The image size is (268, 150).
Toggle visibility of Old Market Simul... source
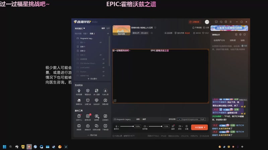104,63
